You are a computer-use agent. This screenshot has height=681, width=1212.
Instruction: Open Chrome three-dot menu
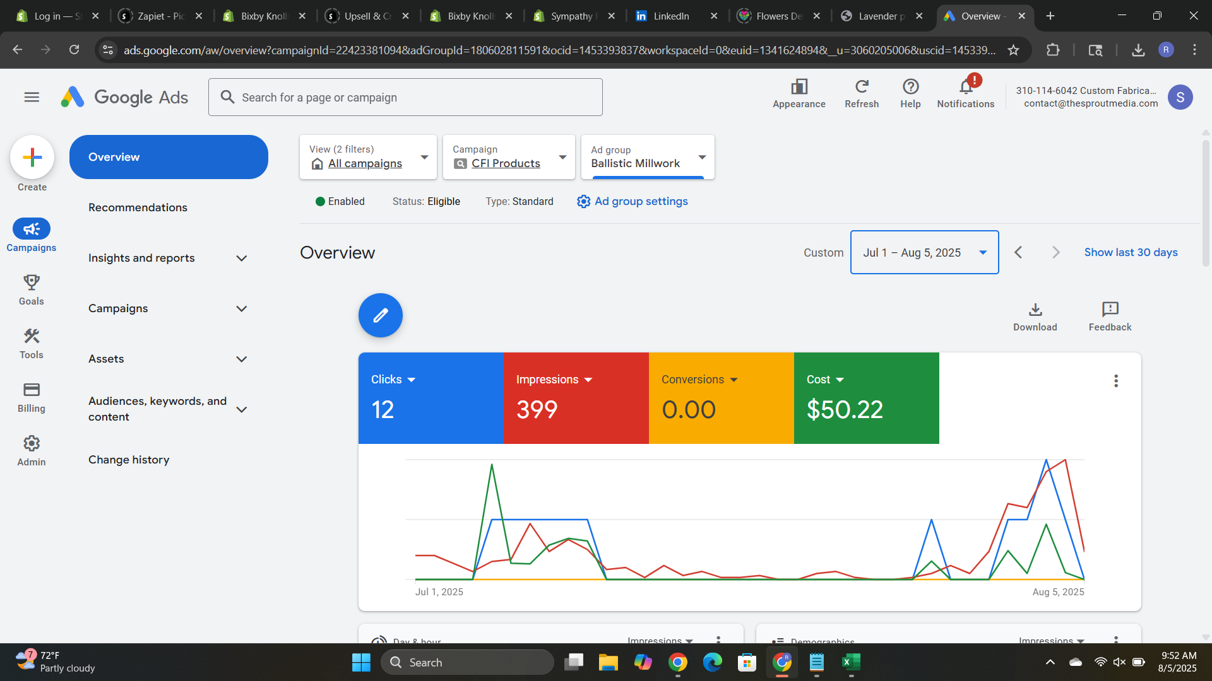point(1194,50)
